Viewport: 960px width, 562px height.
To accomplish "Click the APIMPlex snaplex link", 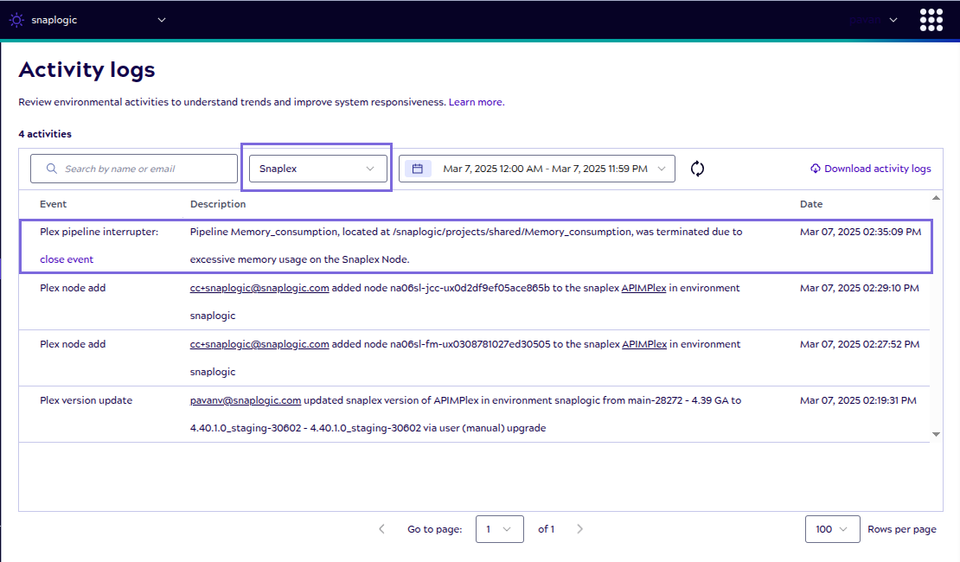I will pyautogui.click(x=644, y=287).
